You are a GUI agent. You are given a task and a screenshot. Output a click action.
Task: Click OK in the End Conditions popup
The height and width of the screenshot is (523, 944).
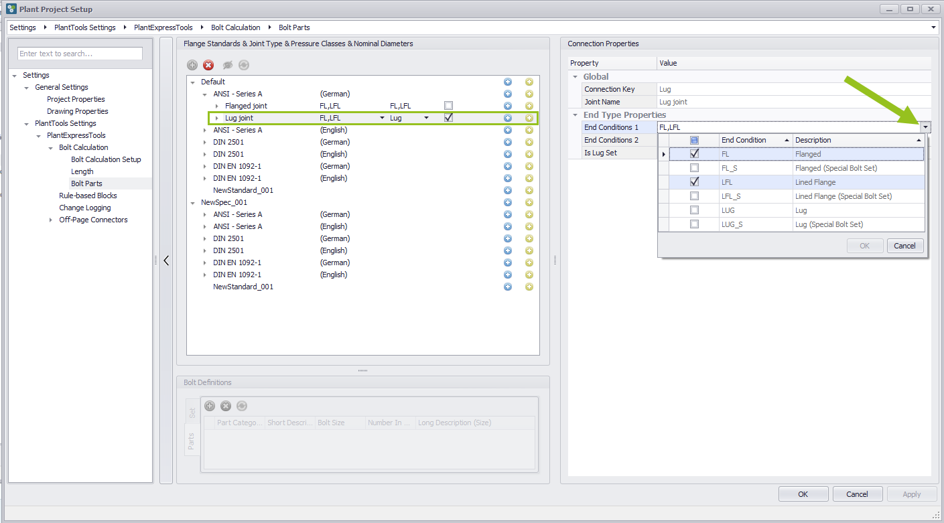point(864,246)
